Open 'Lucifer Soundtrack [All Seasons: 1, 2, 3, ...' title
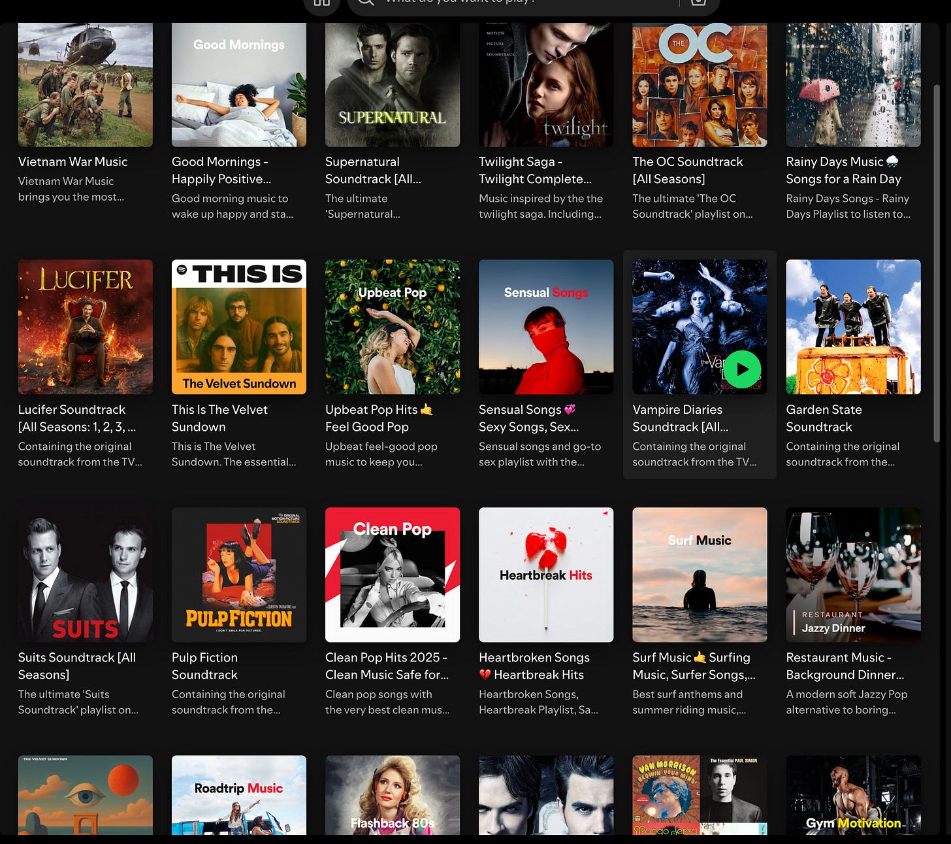 pyautogui.click(x=77, y=418)
